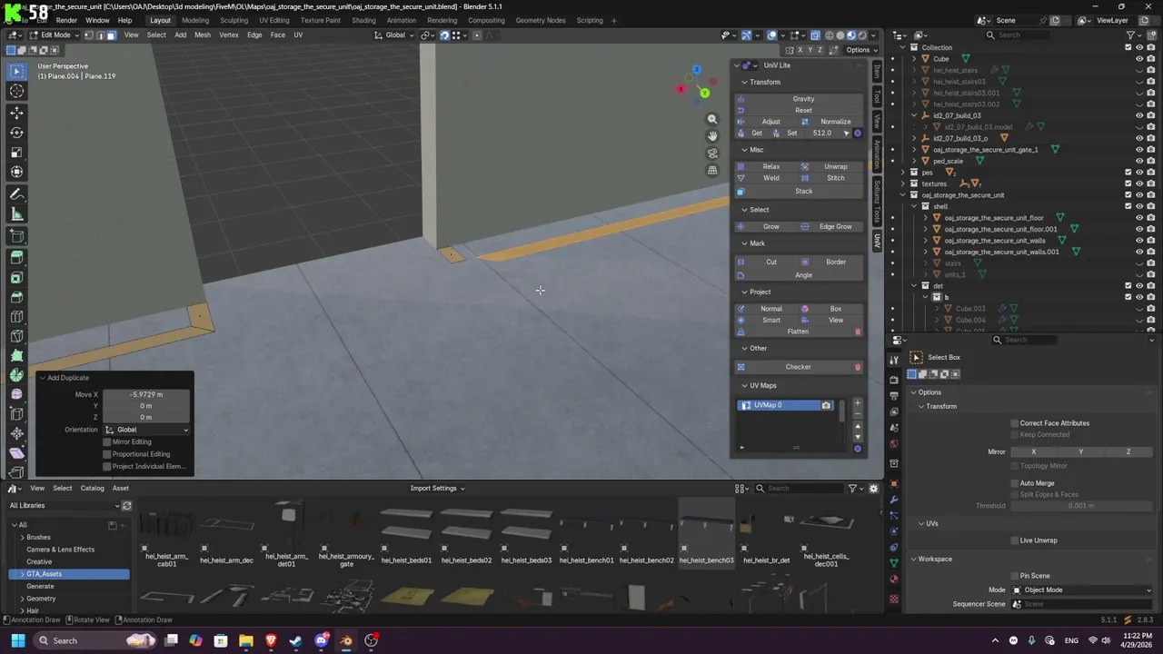Switch to the UV Editing workspace tab
The height and width of the screenshot is (654, 1163).
click(x=274, y=20)
